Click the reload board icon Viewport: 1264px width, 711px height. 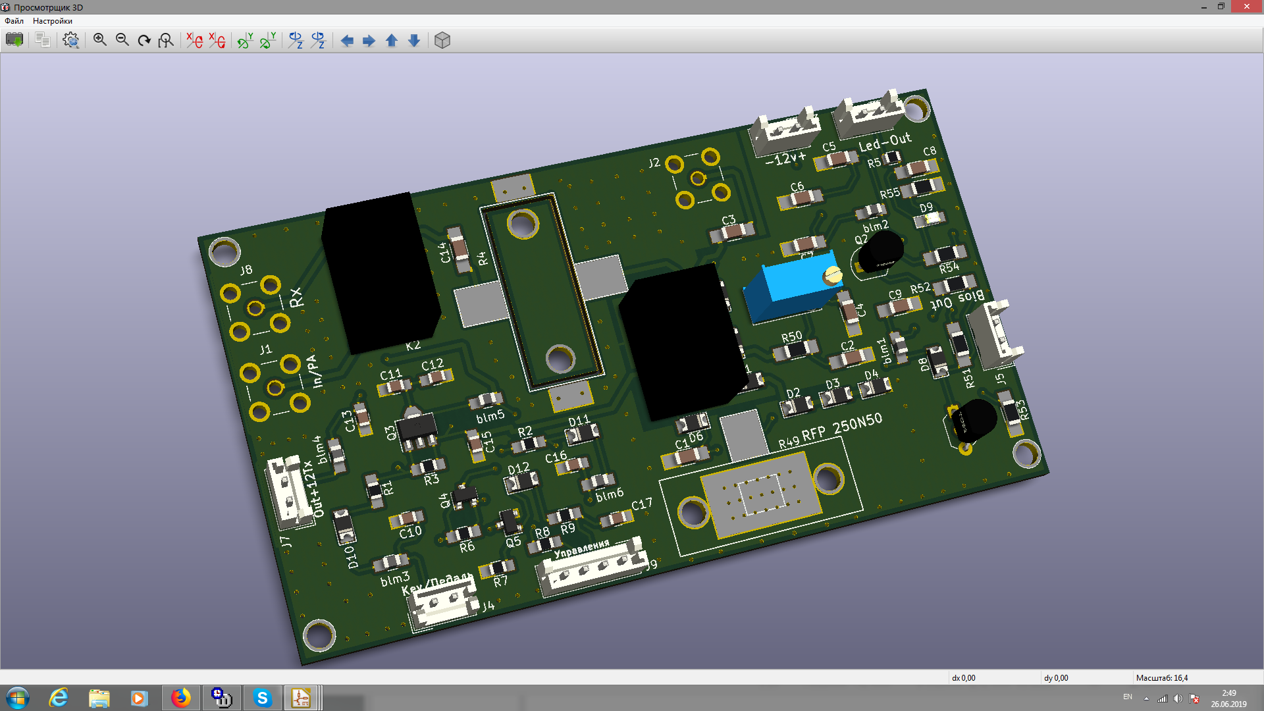point(14,40)
